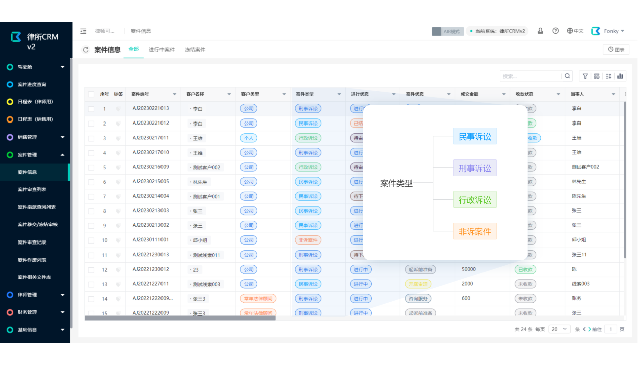The image size is (644, 365).
Task: Open the column settings icon in toolbar
Action: [597, 76]
